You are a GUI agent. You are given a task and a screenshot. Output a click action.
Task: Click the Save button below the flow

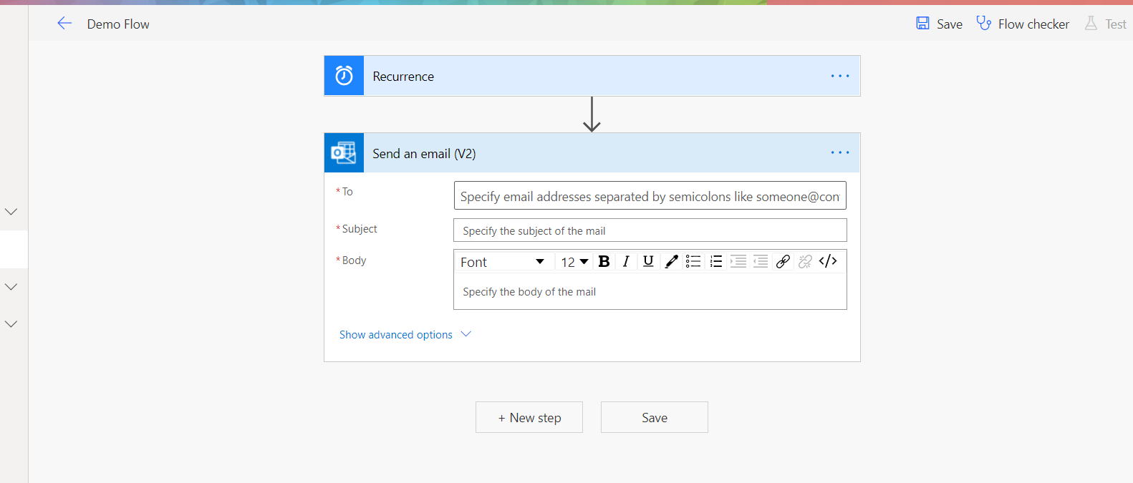(655, 418)
